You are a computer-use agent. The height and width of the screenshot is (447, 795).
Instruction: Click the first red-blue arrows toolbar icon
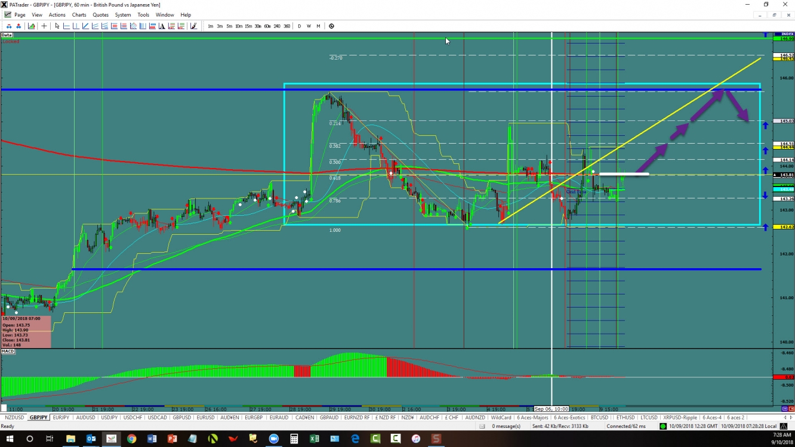pyautogui.click(x=9, y=26)
